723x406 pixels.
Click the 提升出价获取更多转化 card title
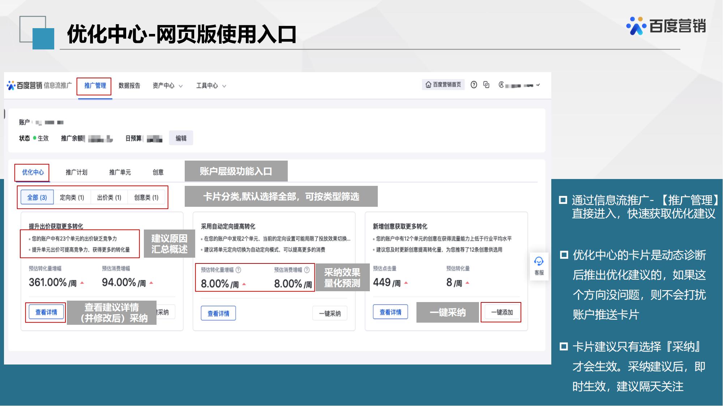56,226
